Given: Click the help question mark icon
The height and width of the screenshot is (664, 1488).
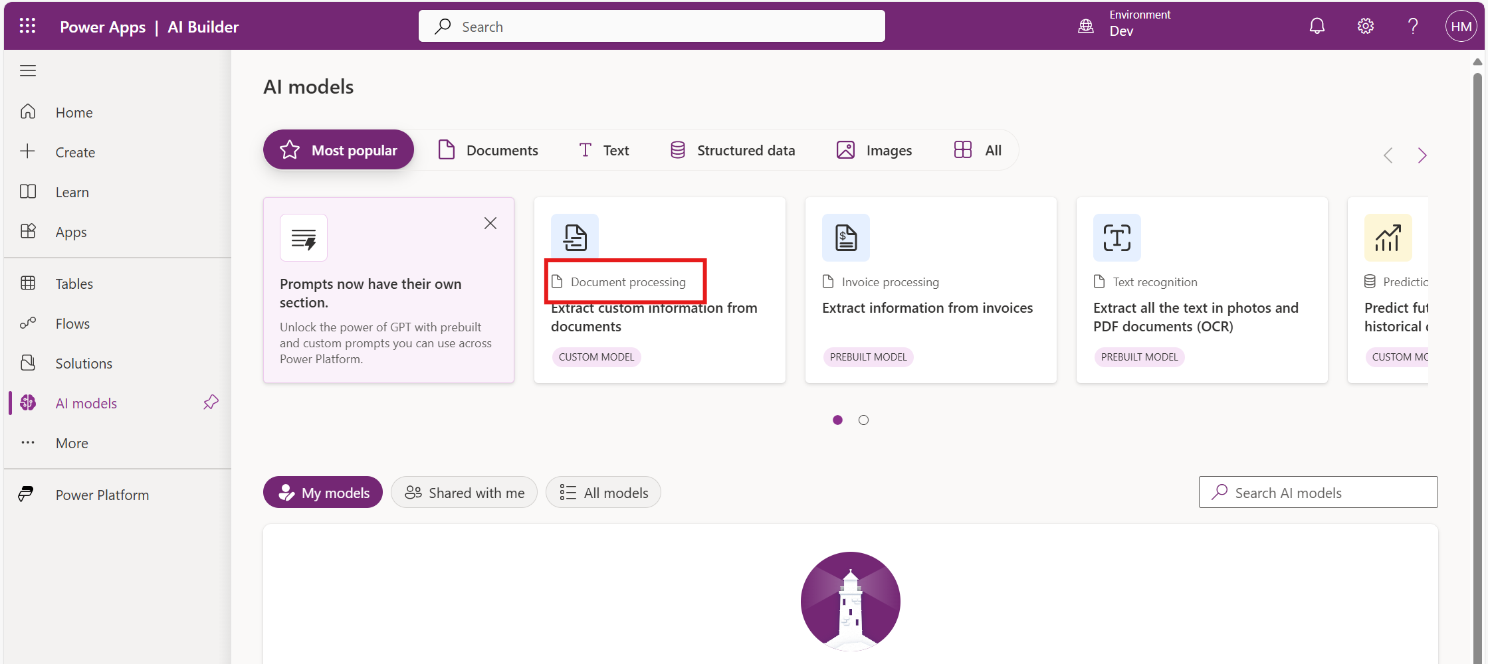Looking at the screenshot, I should (x=1413, y=26).
